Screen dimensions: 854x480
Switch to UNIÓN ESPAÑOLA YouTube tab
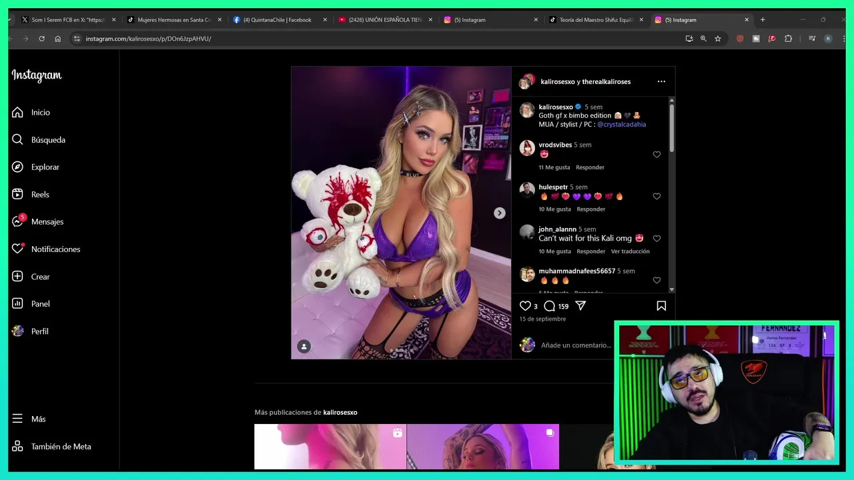coord(385,20)
